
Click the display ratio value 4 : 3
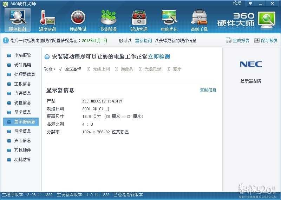point(87,124)
